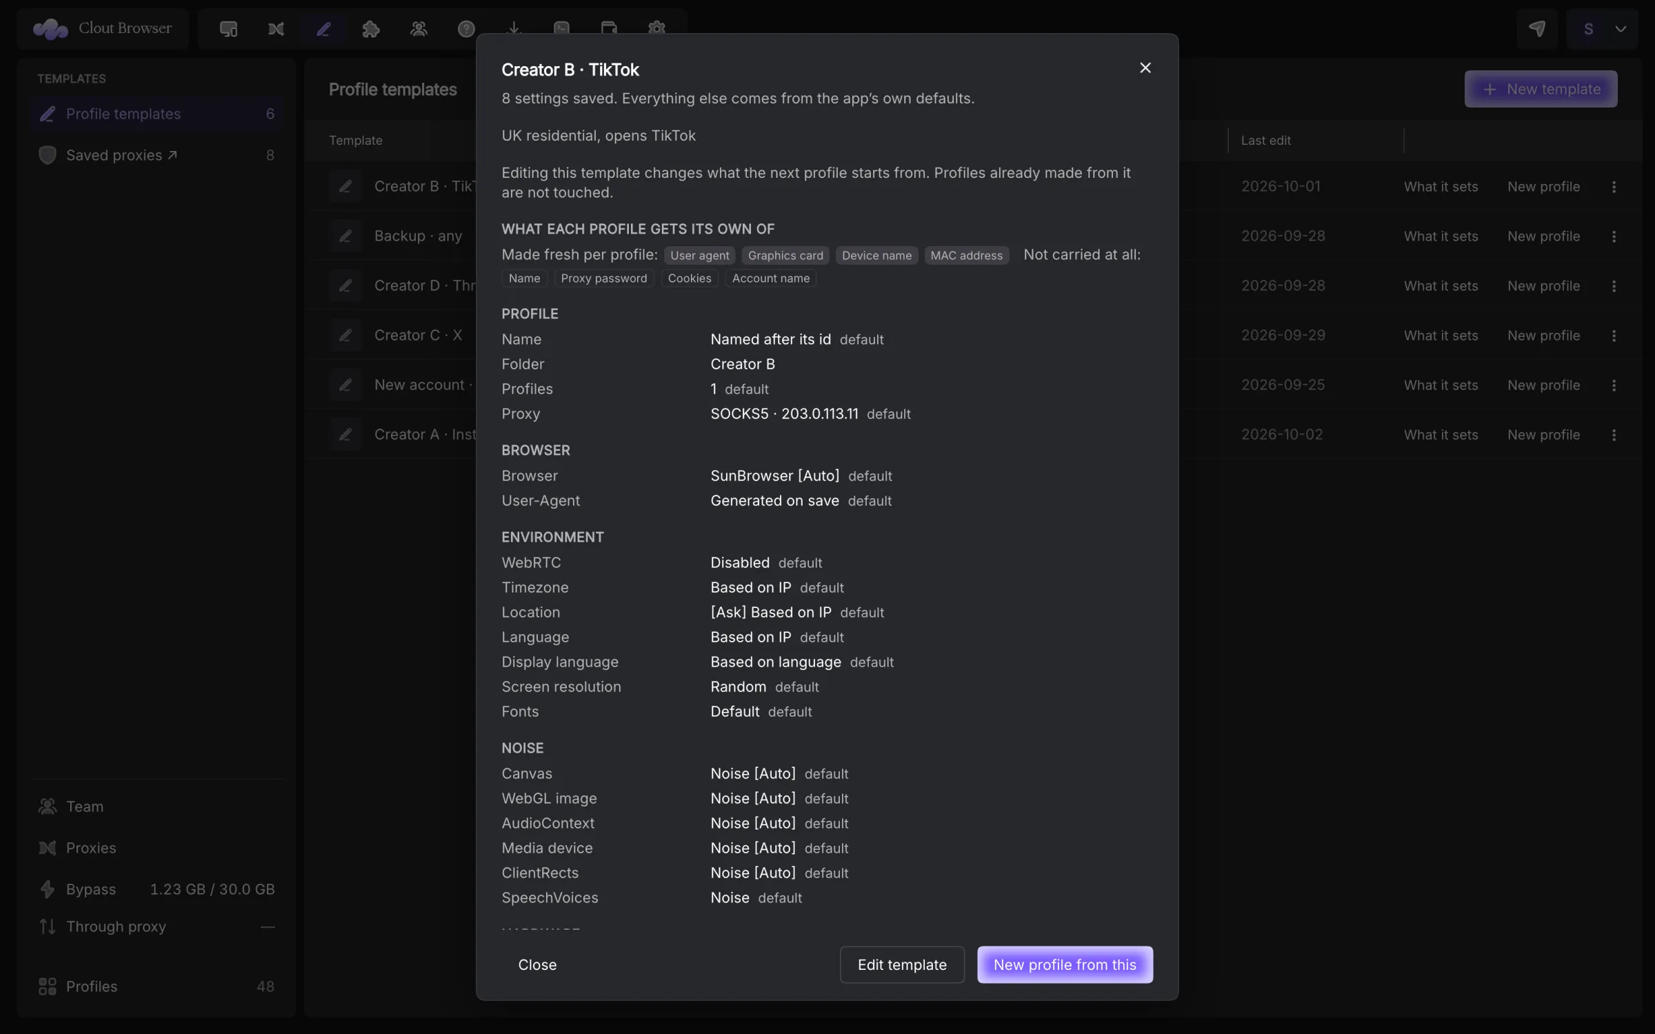The height and width of the screenshot is (1034, 1655).
Task: Close the template details dialog with X
Action: pyautogui.click(x=1145, y=68)
